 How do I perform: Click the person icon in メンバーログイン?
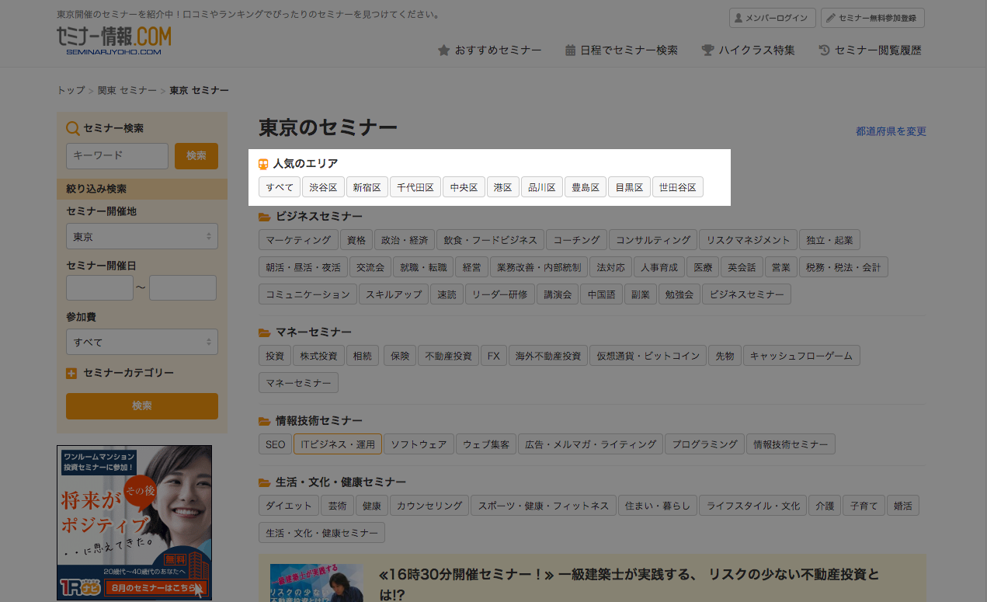coord(737,18)
